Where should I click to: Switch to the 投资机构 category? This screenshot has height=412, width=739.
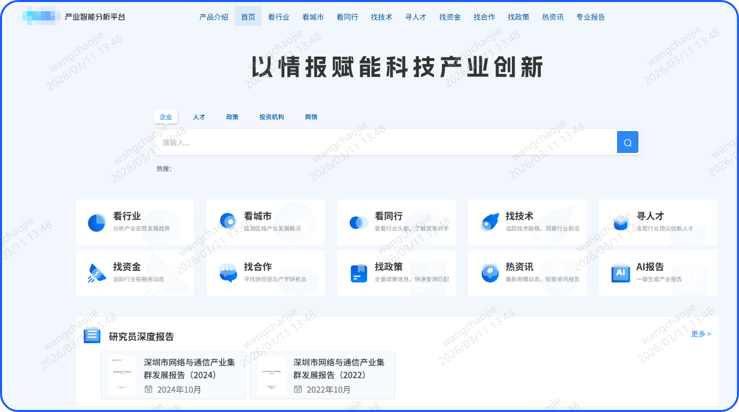pyautogui.click(x=272, y=117)
